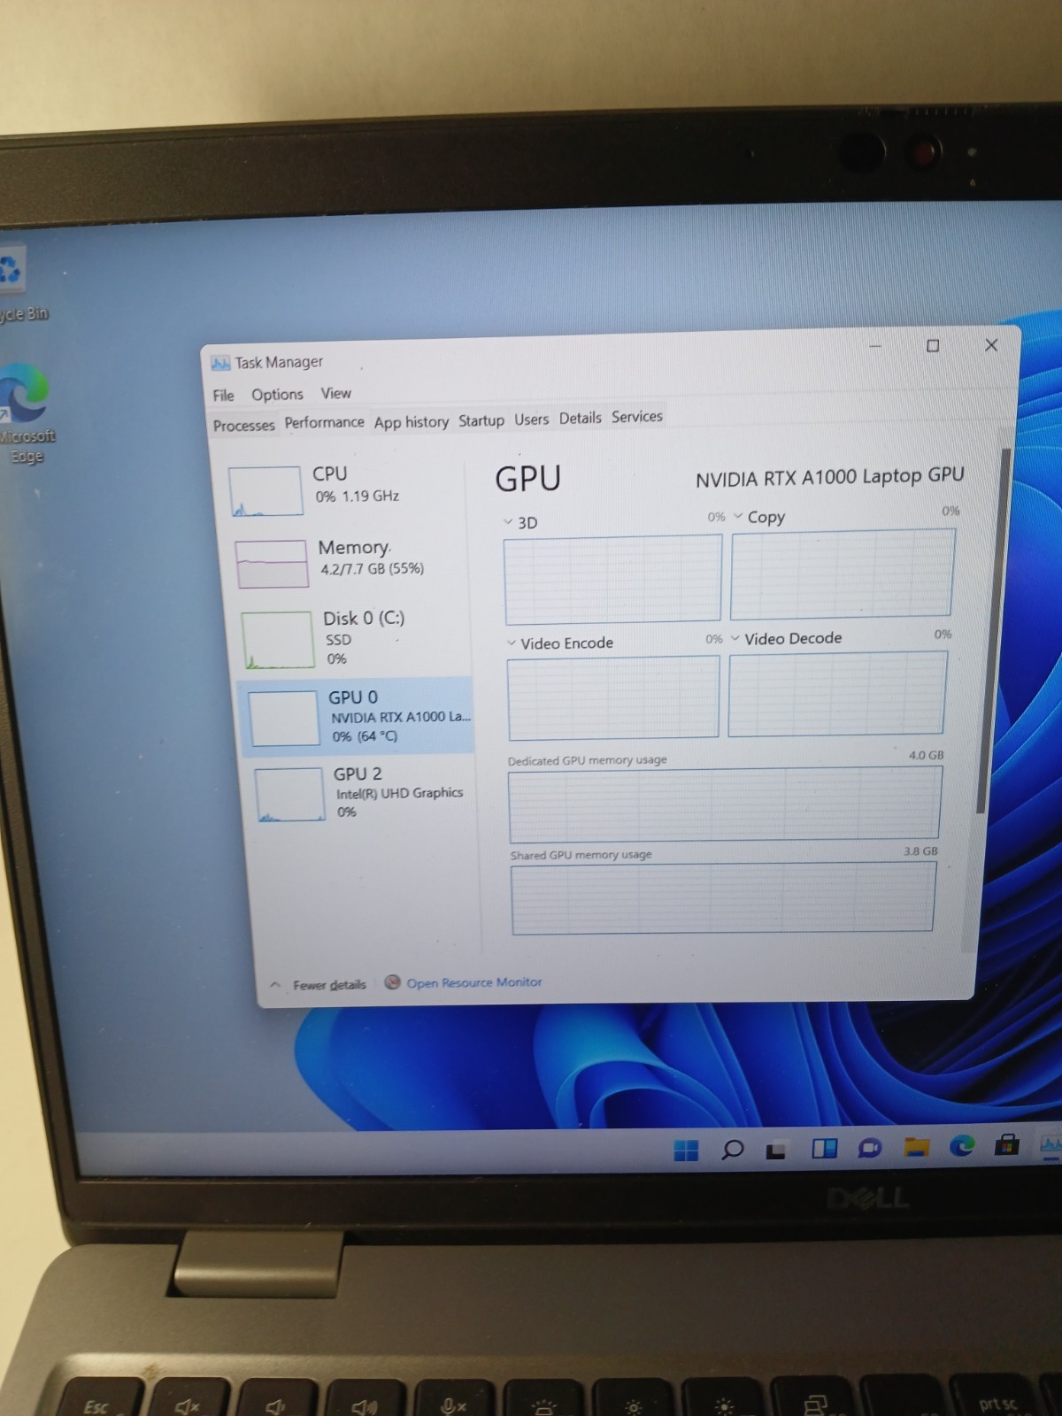The width and height of the screenshot is (1062, 1416).
Task: Switch to the Details tab
Action: [x=580, y=418]
